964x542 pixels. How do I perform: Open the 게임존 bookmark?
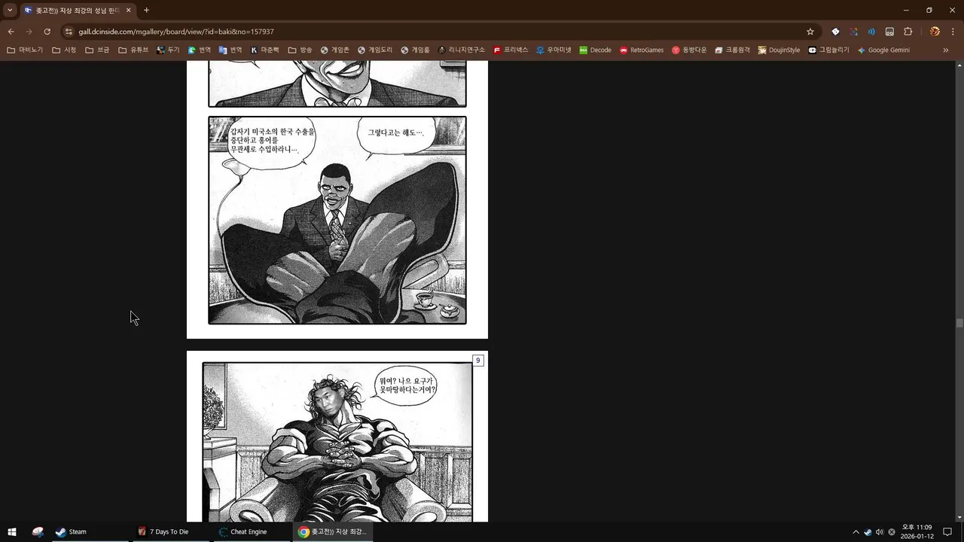pos(335,50)
